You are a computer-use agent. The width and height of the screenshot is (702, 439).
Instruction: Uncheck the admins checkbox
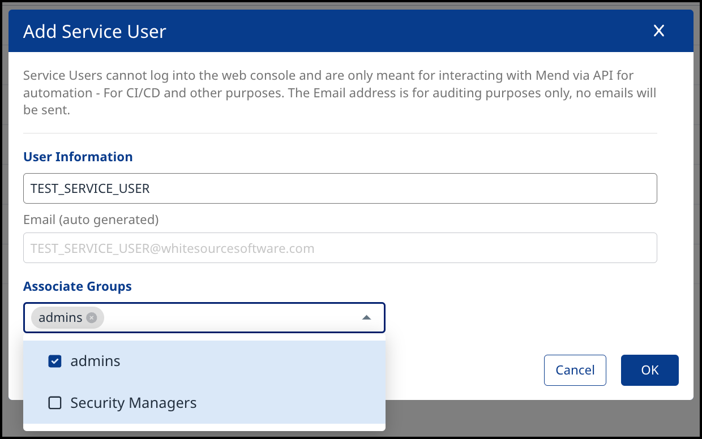tap(55, 361)
